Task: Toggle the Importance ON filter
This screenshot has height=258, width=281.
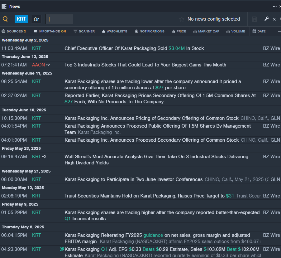Action: tap(50, 32)
